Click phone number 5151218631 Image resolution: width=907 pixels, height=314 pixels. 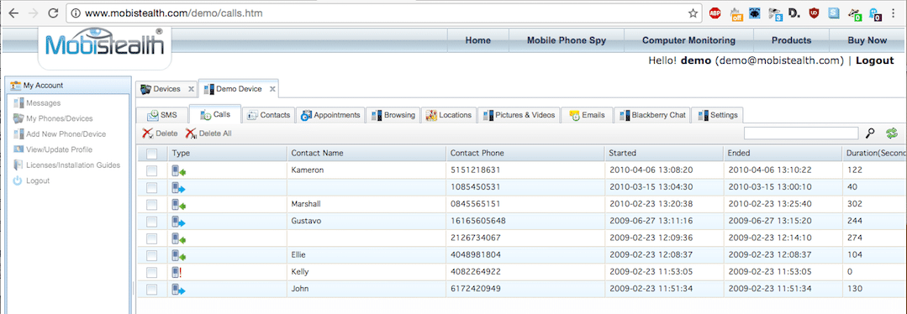click(x=476, y=170)
